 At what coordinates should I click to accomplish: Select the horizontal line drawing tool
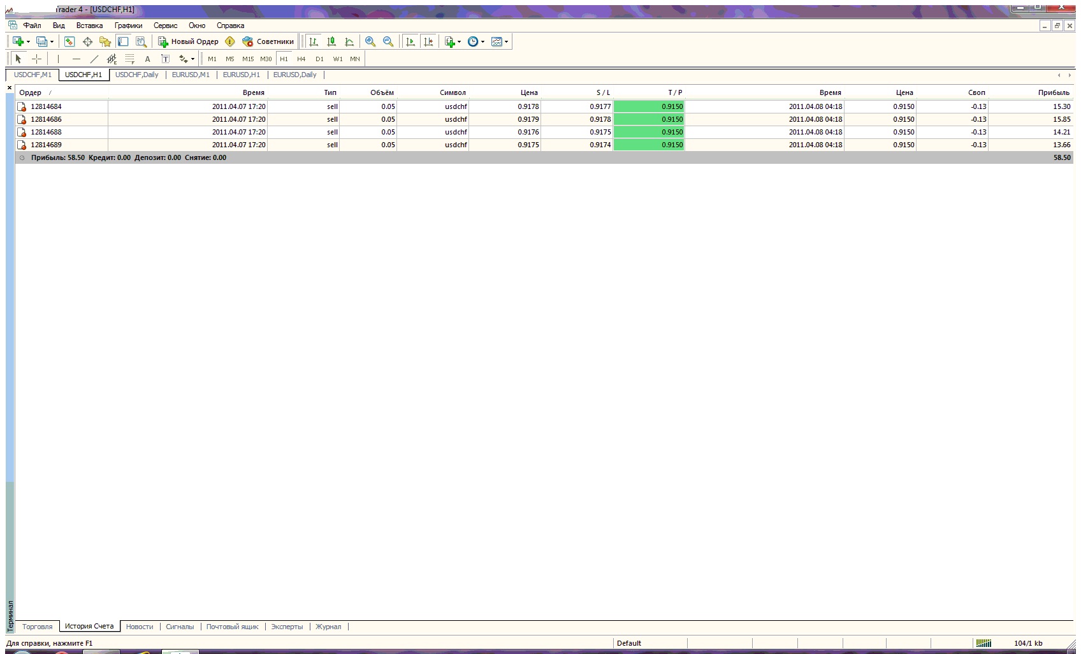pos(76,59)
